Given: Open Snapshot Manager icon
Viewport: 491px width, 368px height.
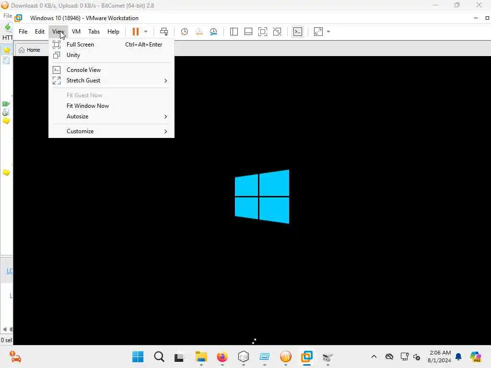Looking at the screenshot, I should tap(213, 32).
